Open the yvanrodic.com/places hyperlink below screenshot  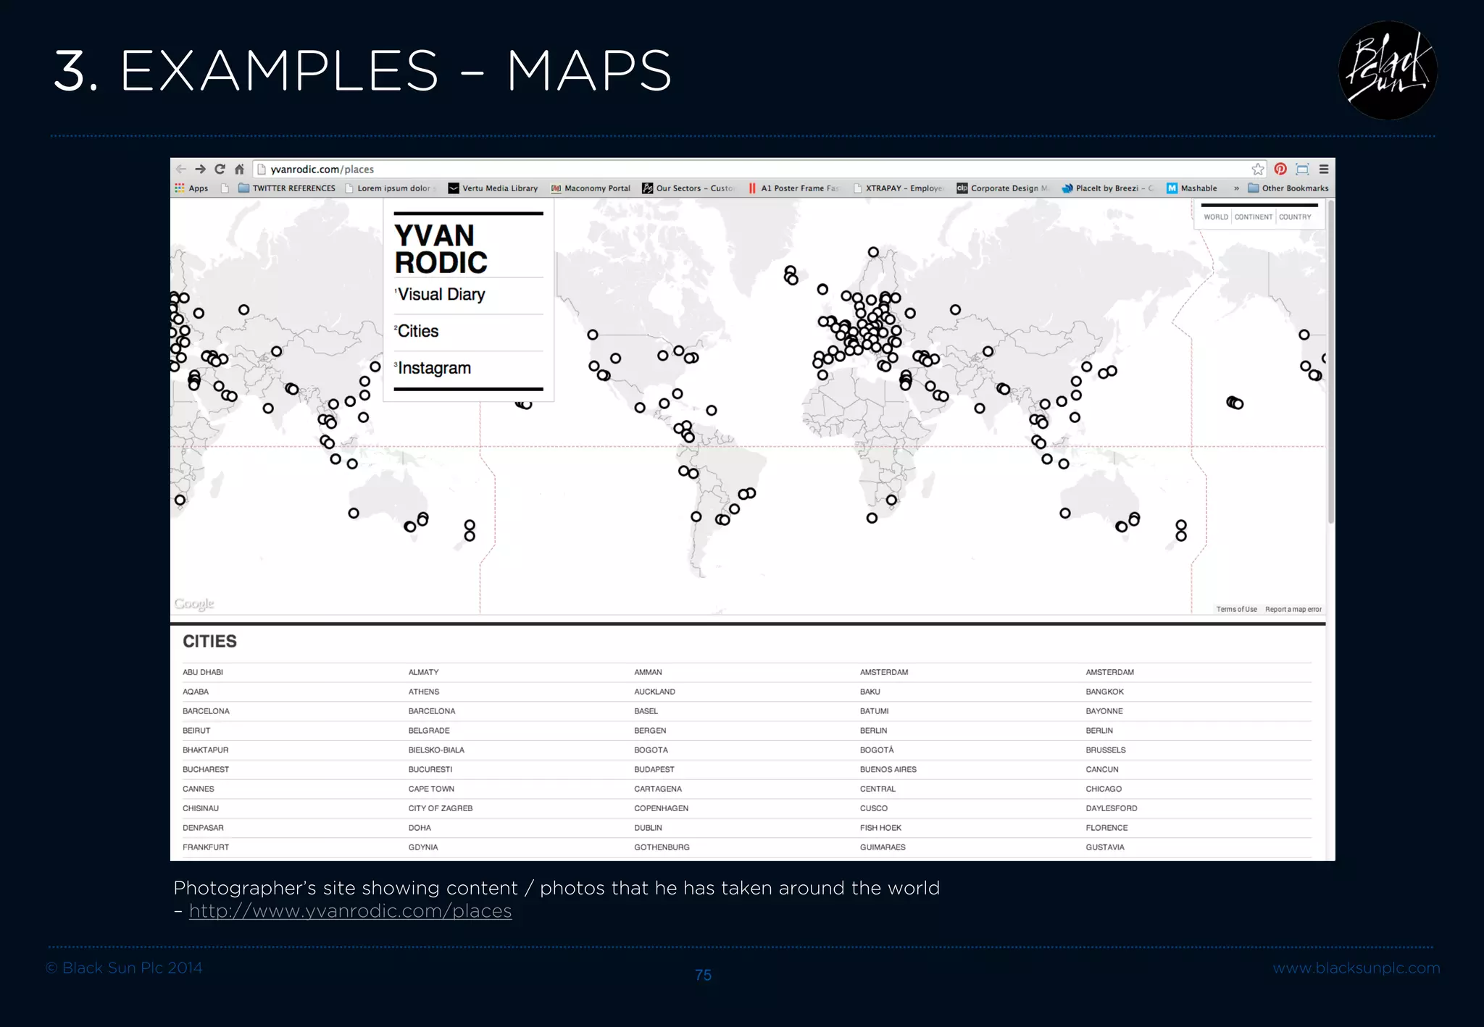pyautogui.click(x=350, y=911)
